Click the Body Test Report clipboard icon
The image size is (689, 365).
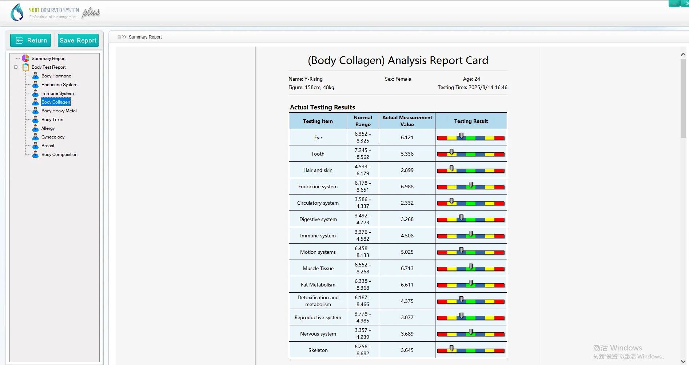[26, 67]
